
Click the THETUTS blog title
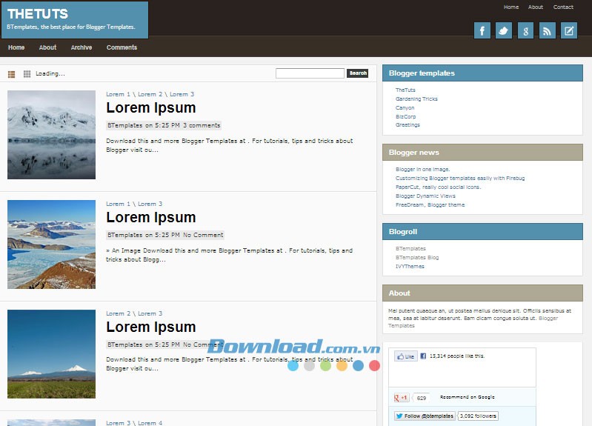coord(37,14)
